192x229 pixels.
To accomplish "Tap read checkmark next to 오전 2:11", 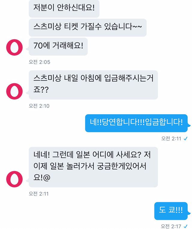I will pos(185,139).
